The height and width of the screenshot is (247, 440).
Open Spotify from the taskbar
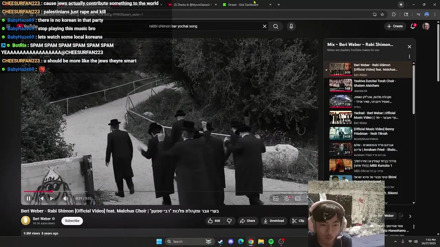[x=271, y=242]
